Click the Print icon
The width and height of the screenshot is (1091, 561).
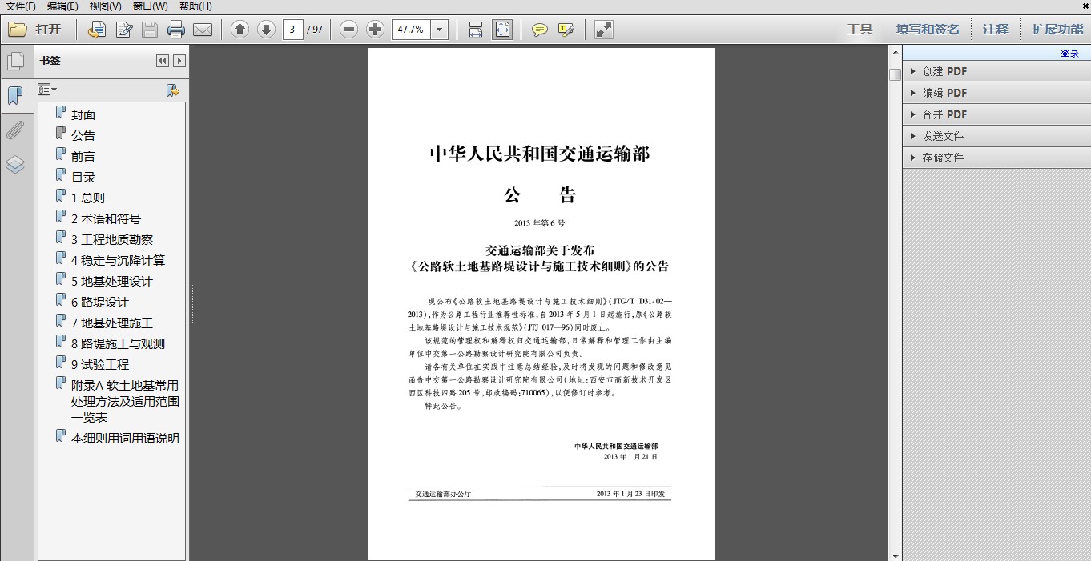[176, 30]
